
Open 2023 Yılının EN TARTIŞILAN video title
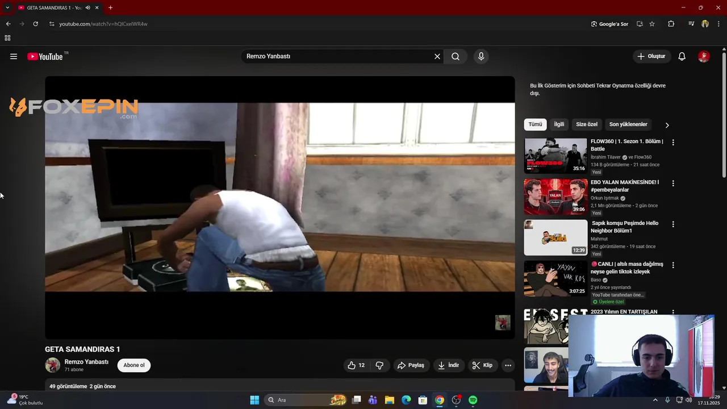click(x=624, y=312)
